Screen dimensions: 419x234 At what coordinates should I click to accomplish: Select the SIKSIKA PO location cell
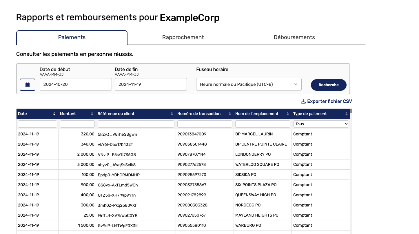pos(263,175)
